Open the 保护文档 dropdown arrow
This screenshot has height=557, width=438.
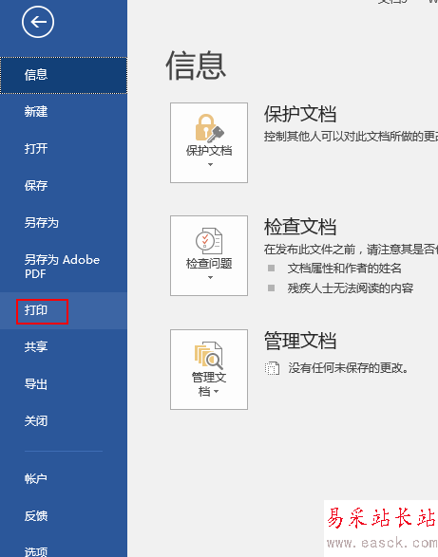210,164
